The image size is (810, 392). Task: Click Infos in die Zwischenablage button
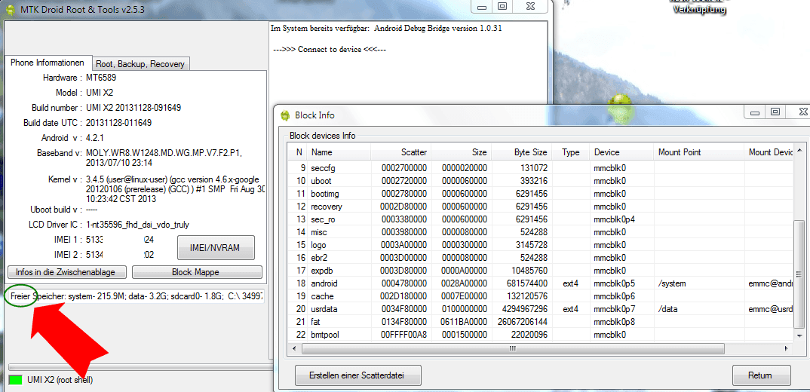coord(68,272)
